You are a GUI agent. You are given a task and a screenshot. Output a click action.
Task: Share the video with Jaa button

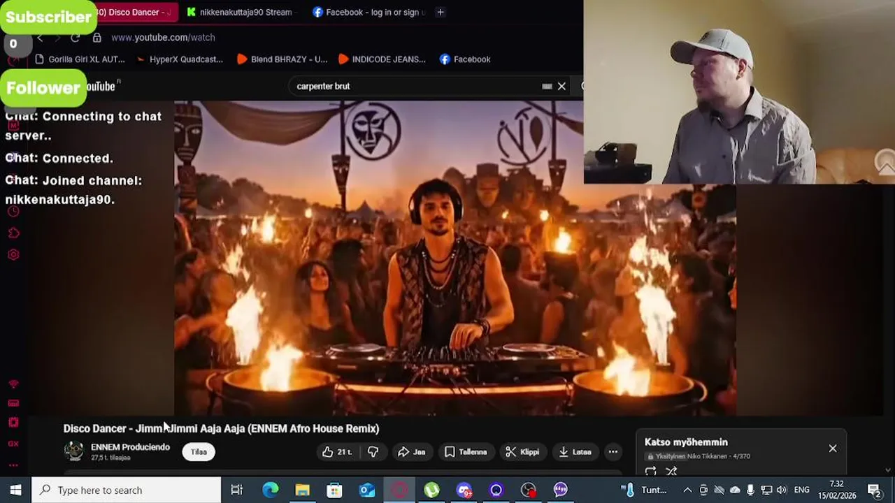[411, 452]
